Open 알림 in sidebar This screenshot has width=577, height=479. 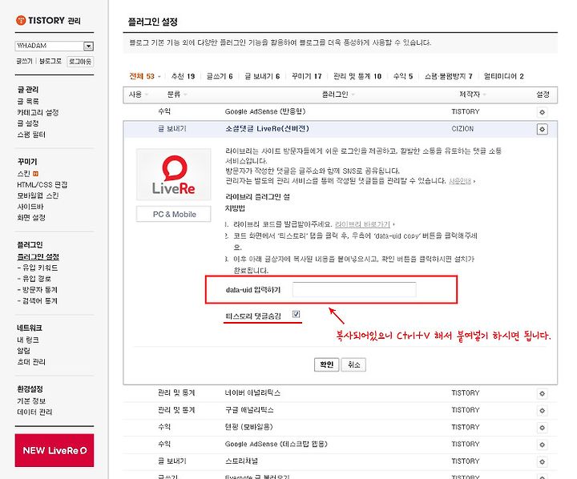(x=23, y=351)
